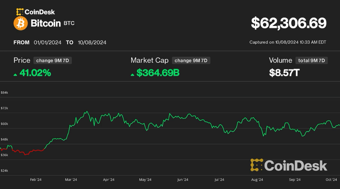The image size is (340, 189).
Task: Click the $8.57T volume value
Action: tap(284, 73)
